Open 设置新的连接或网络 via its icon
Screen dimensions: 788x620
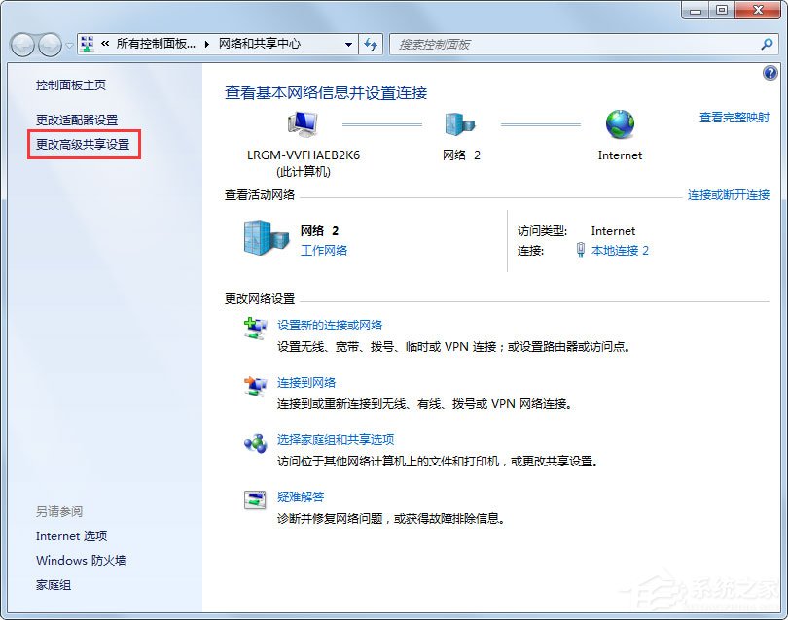(x=256, y=327)
